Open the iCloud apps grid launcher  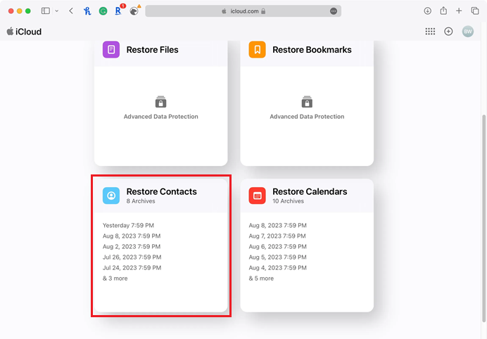click(430, 32)
